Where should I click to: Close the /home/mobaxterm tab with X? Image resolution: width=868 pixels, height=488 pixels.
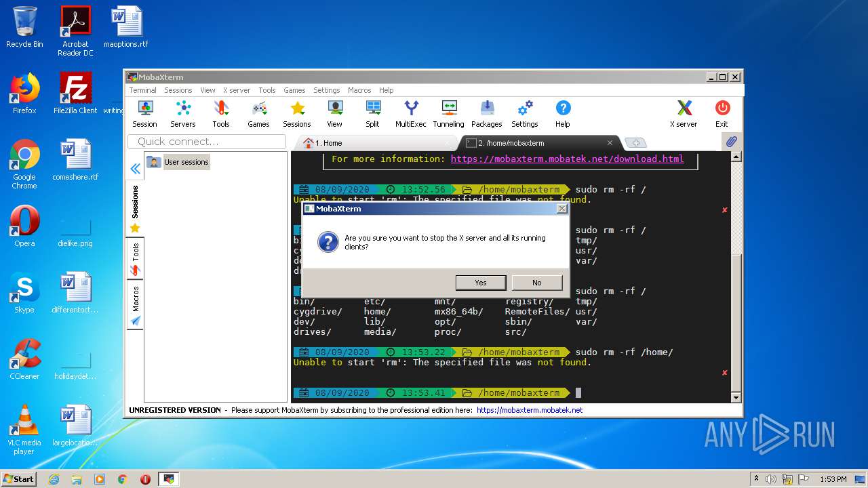(x=610, y=143)
